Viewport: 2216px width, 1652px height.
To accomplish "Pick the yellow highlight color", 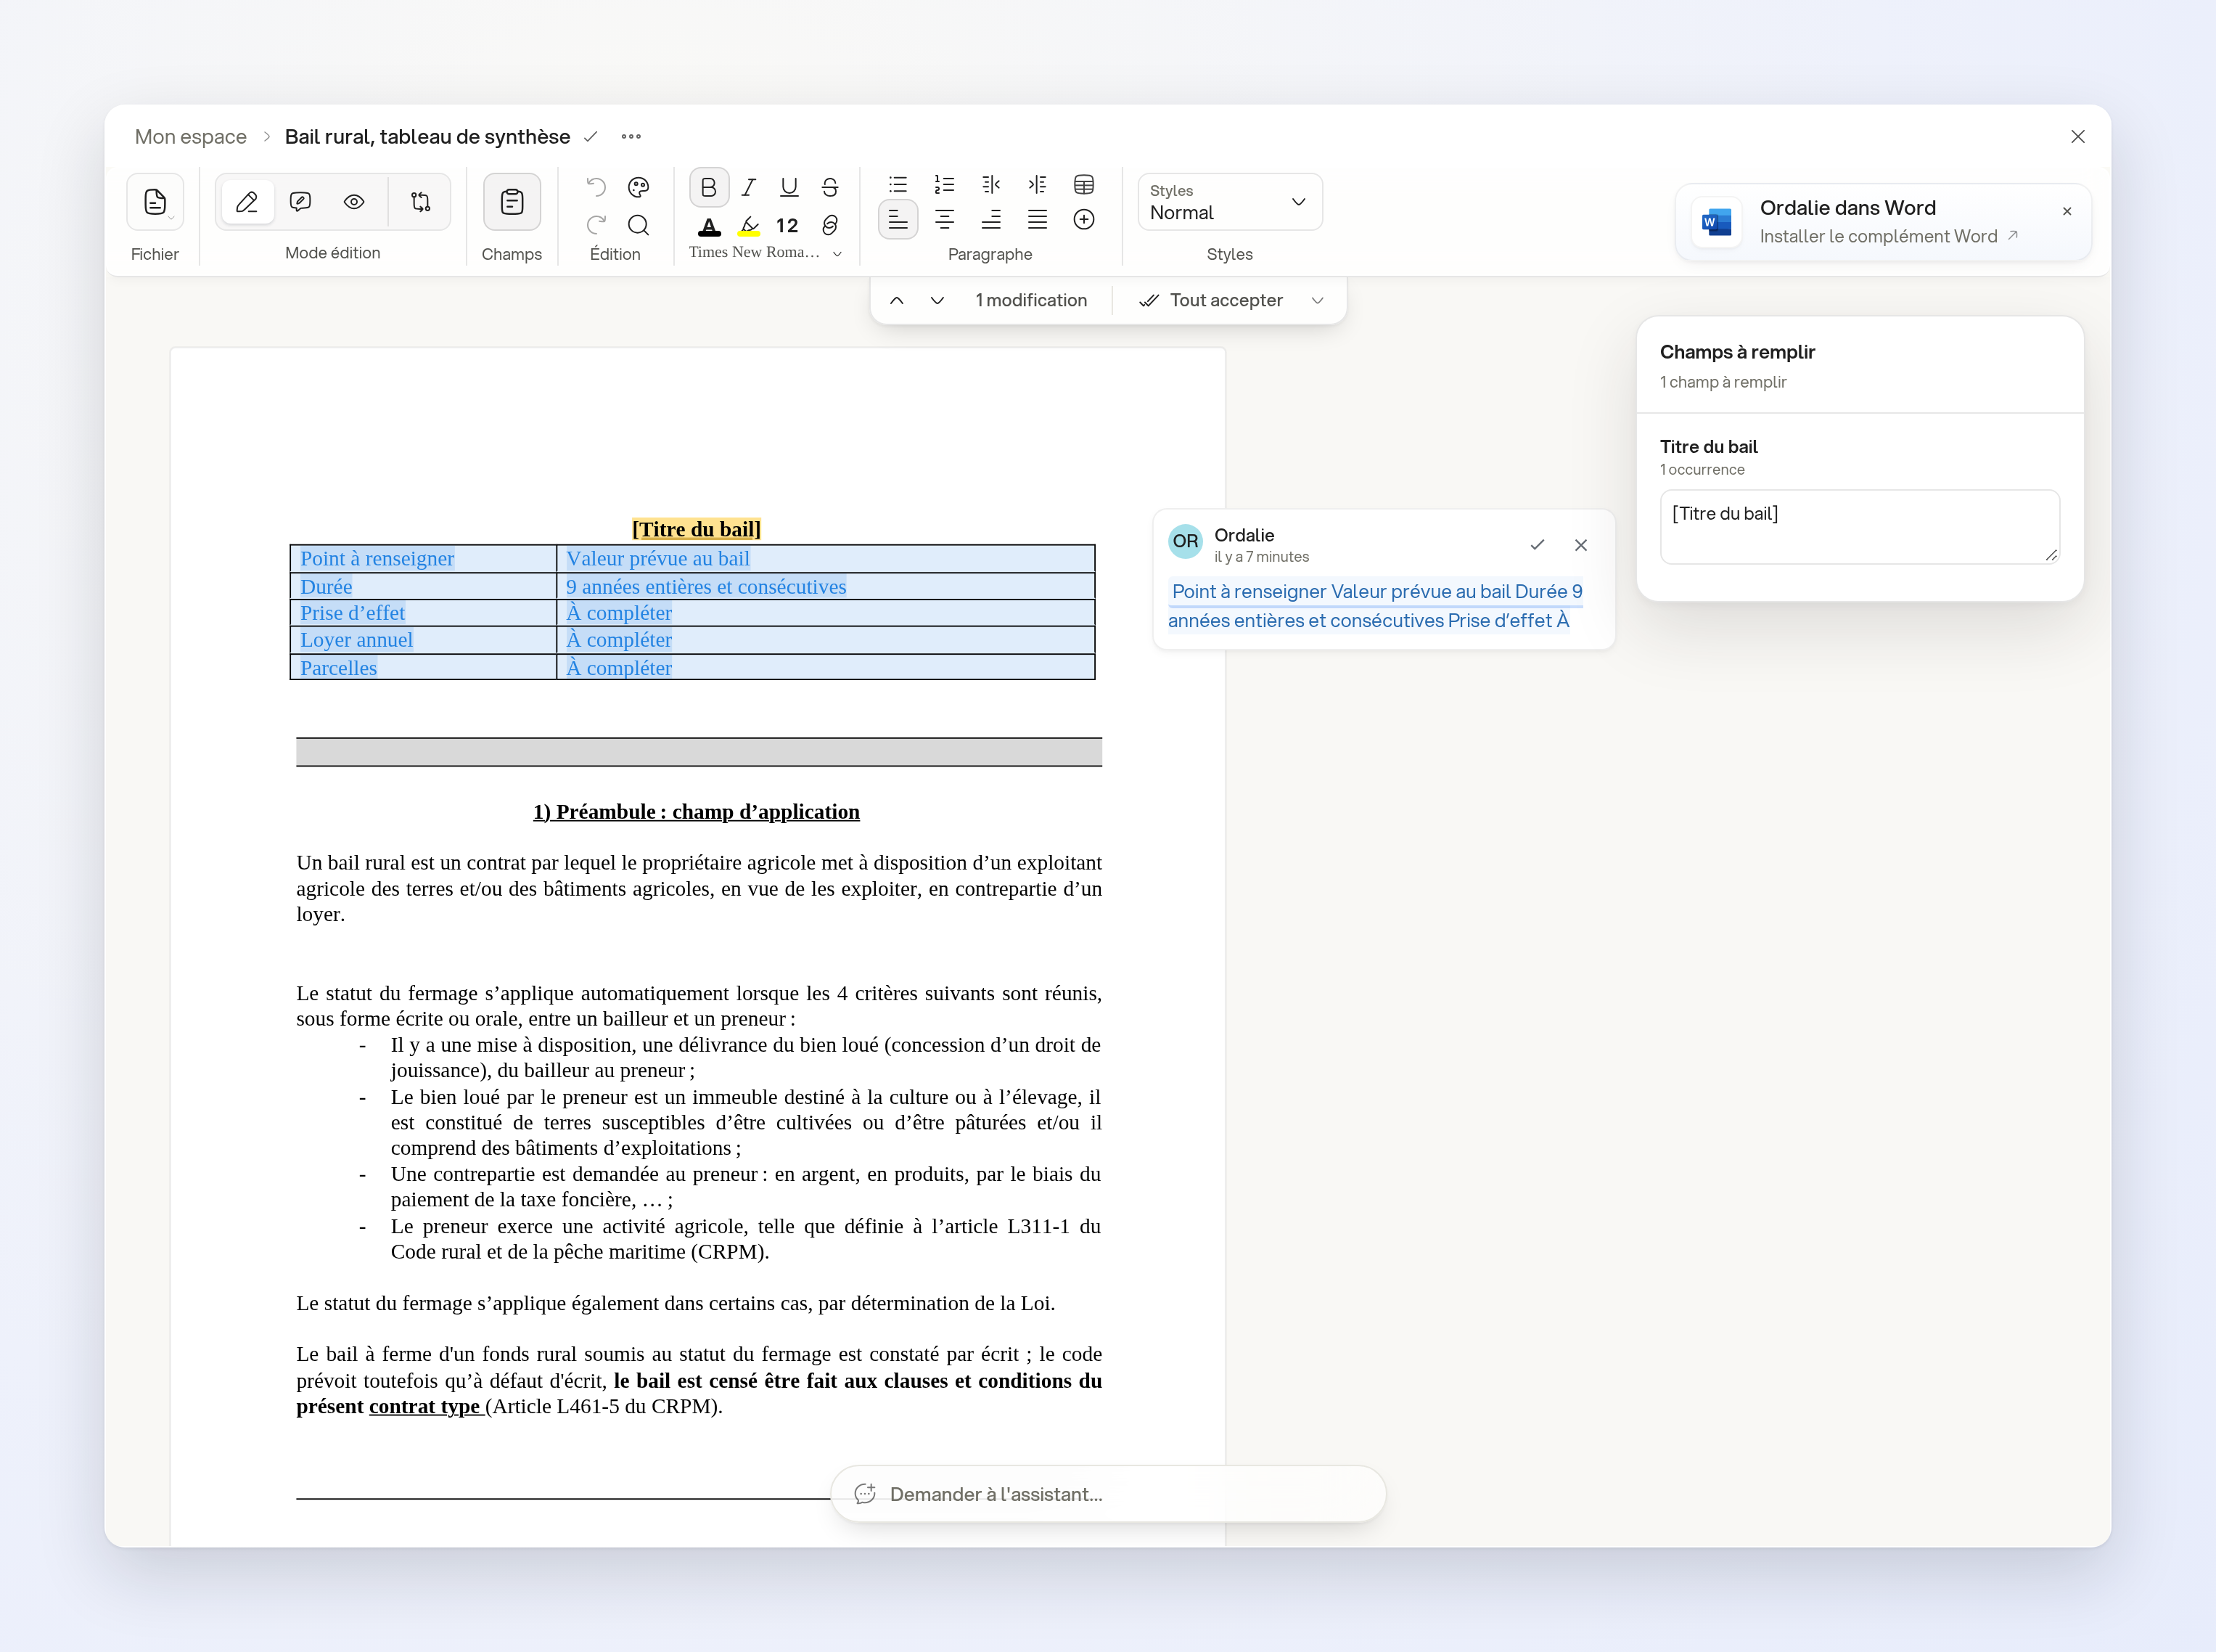I will (749, 226).
